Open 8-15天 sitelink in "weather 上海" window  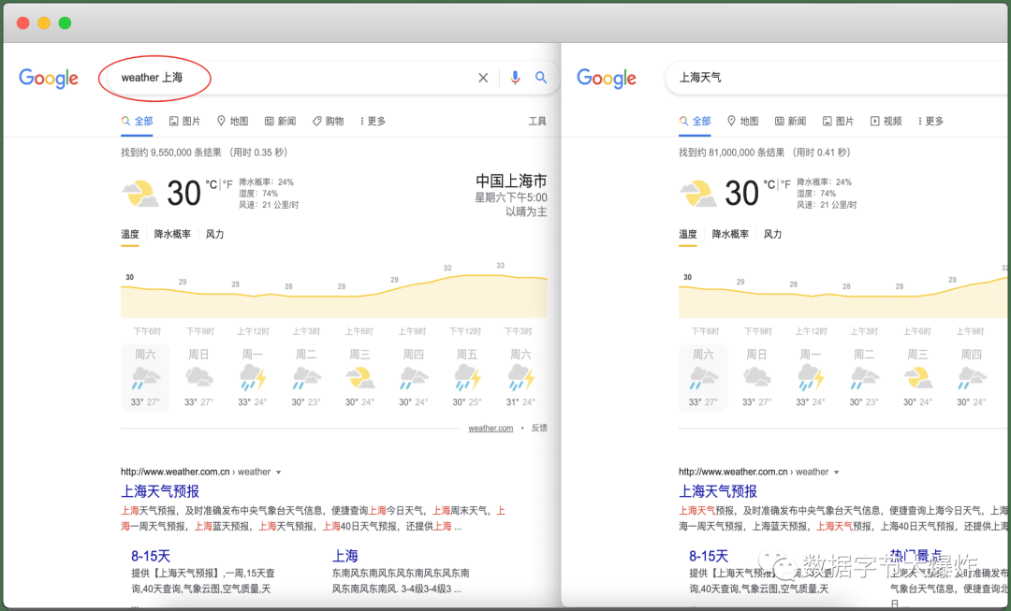pos(151,556)
